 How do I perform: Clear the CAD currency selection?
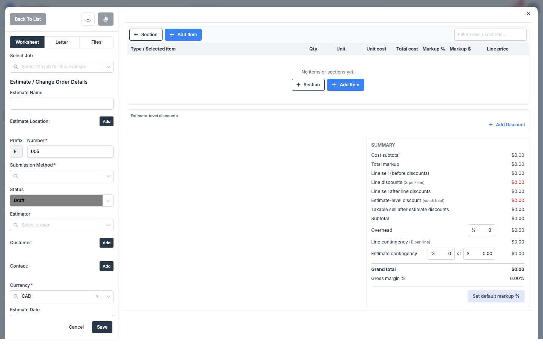click(97, 296)
